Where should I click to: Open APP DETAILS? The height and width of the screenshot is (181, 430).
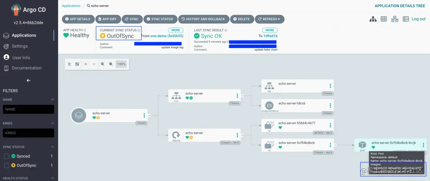click(78, 19)
